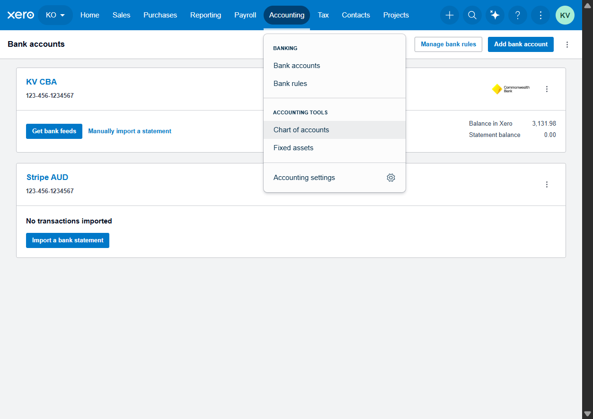Click the Statement balance value 0.00
This screenshot has height=419, width=593.
[x=550, y=135]
